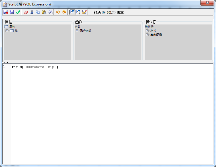Select the 域 tree item

16,31
